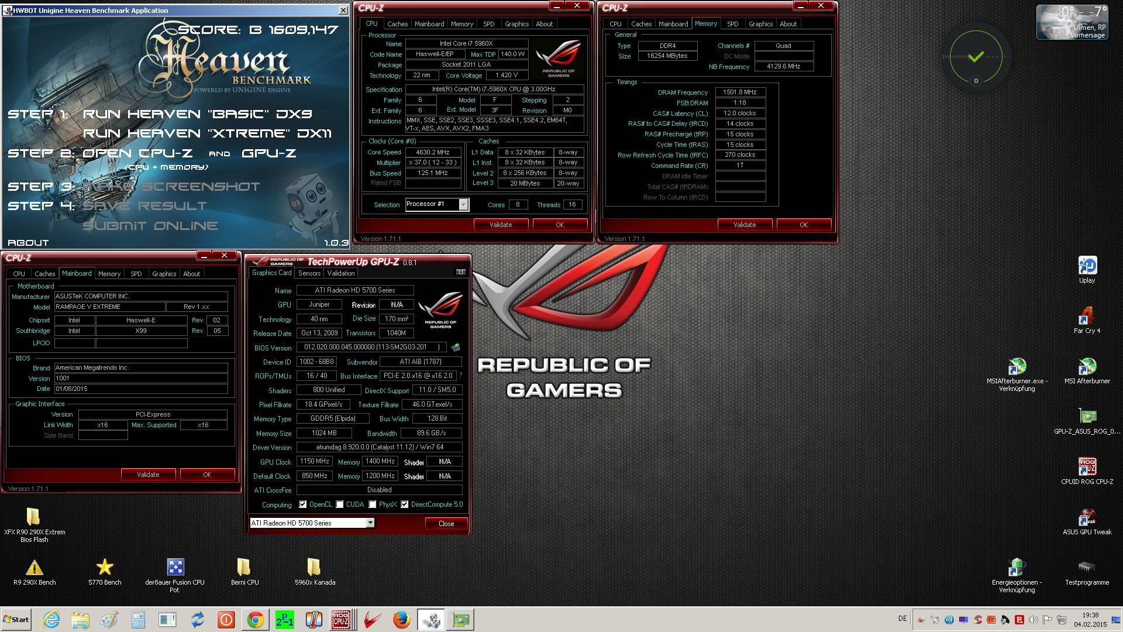Image resolution: width=1123 pixels, height=632 pixels.
Task: Click the Bus Interface question mark icon
Action: point(460,376)
